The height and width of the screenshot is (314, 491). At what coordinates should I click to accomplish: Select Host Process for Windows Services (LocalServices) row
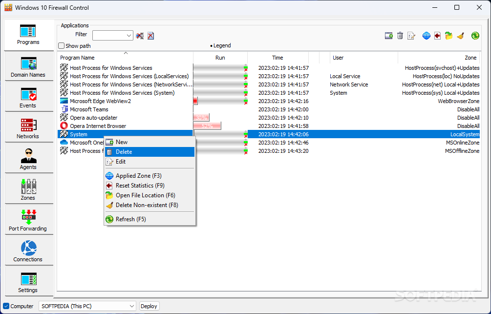[x=269, y=76]
